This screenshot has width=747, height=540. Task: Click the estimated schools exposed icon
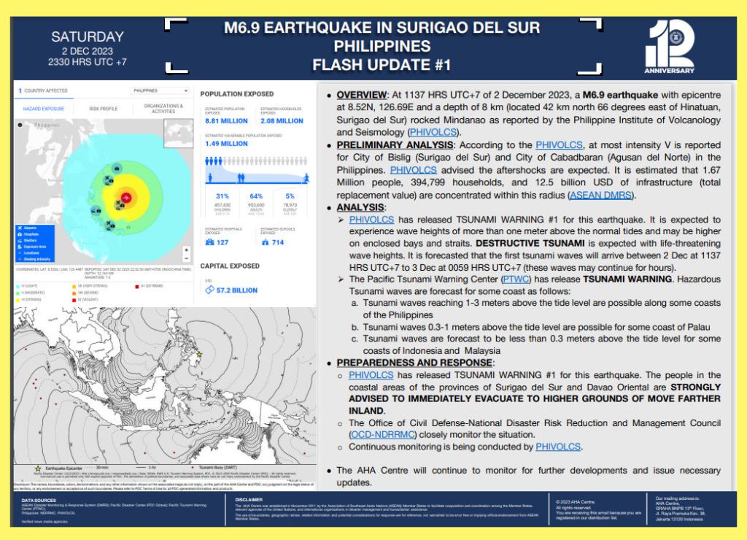266,242
